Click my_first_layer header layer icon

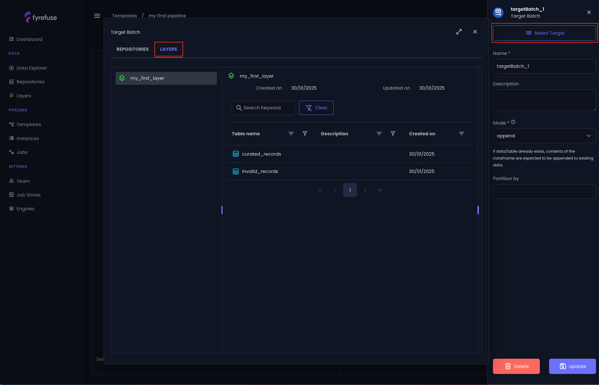231,76
